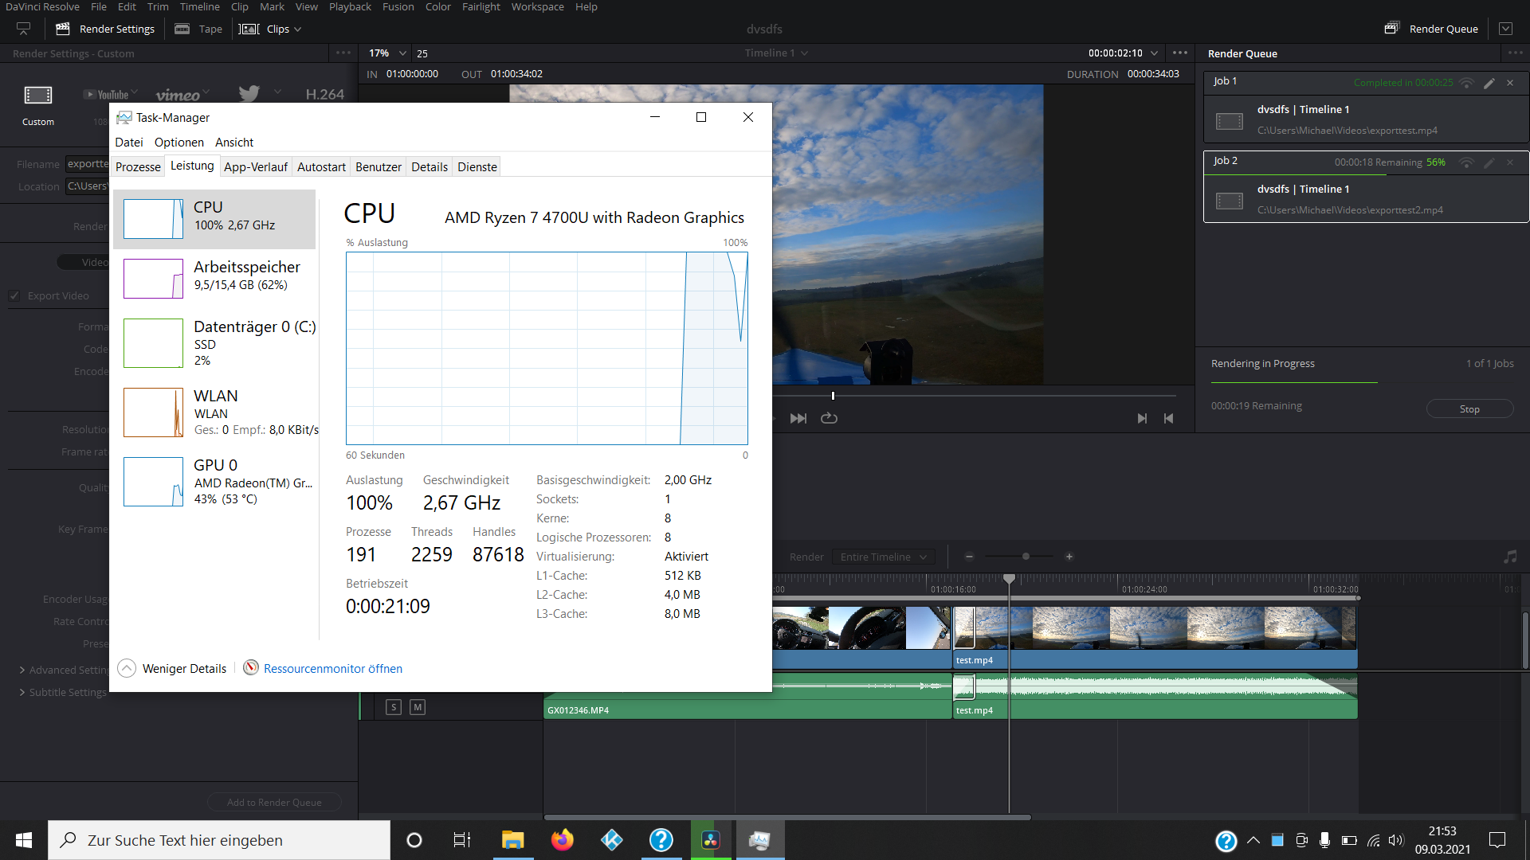Image resolution: width=1530 pixels, height=860 pixels.
Task: Open Task View from taskbar
Action: (462, 840)
